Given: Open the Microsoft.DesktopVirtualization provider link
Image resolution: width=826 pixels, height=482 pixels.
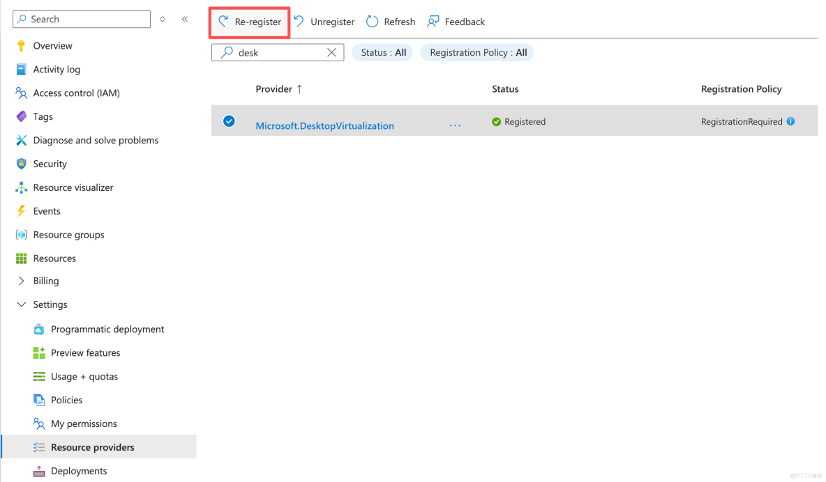Looking at the screenshot, I should 324,125.
